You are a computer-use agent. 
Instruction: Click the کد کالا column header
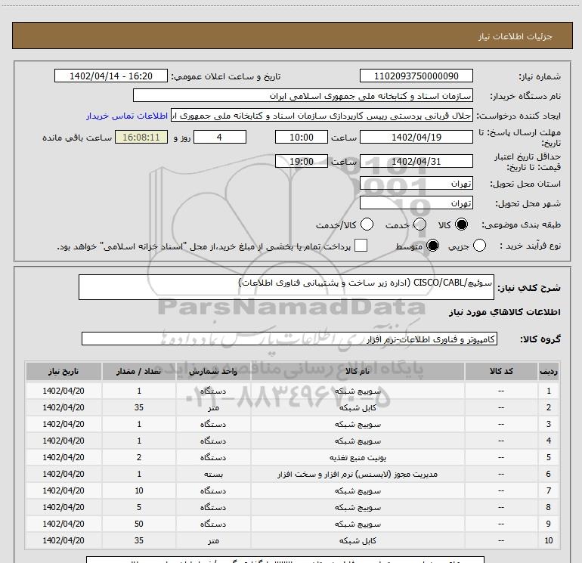click(501, 372)
